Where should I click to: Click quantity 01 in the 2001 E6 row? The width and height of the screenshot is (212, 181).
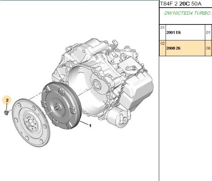pyautogui.click(x=208, y=32)
